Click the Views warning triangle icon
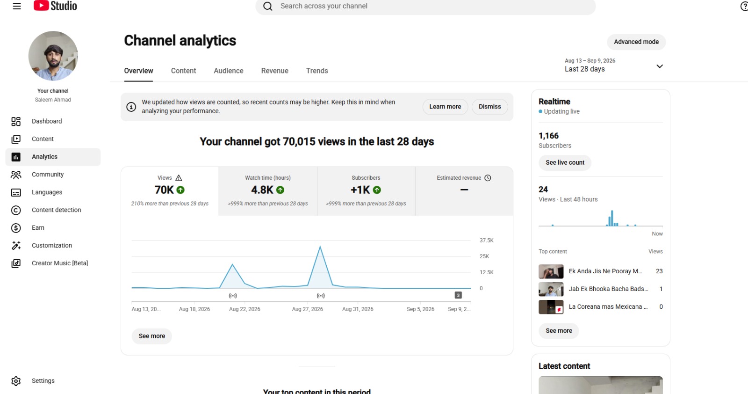Image resolution: width=748 pixels, height=394 pixels. 179,178
